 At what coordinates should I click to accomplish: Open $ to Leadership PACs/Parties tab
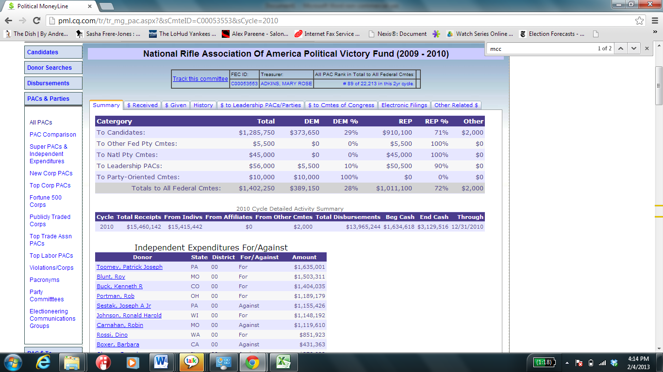tap(261, 105)
